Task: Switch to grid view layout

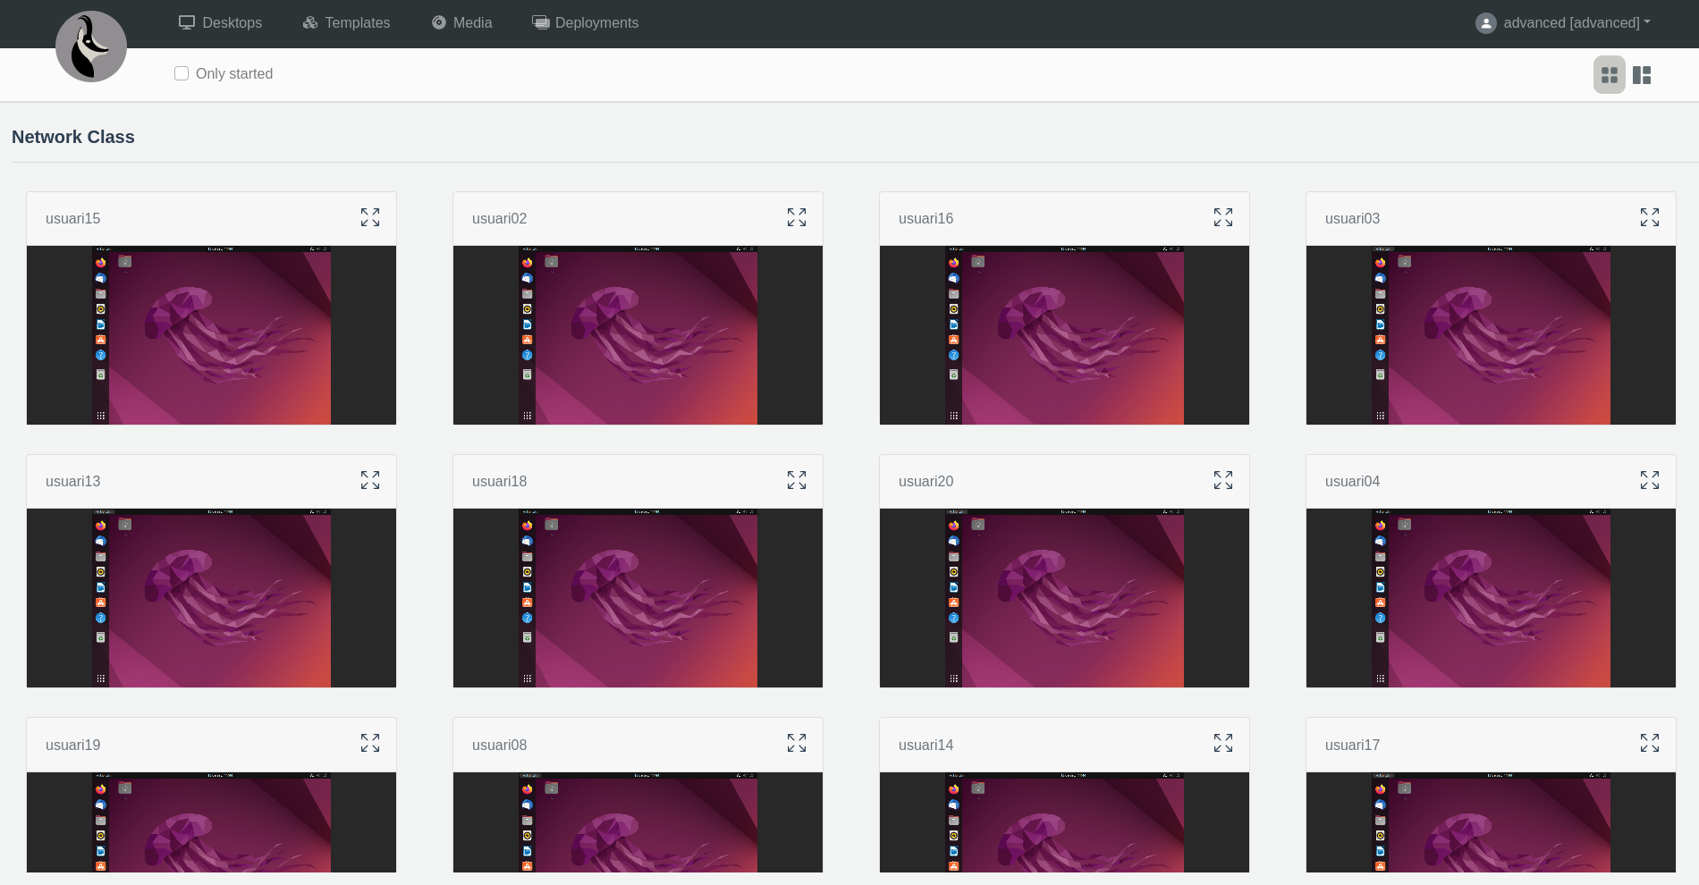Action: (1610, 75)
